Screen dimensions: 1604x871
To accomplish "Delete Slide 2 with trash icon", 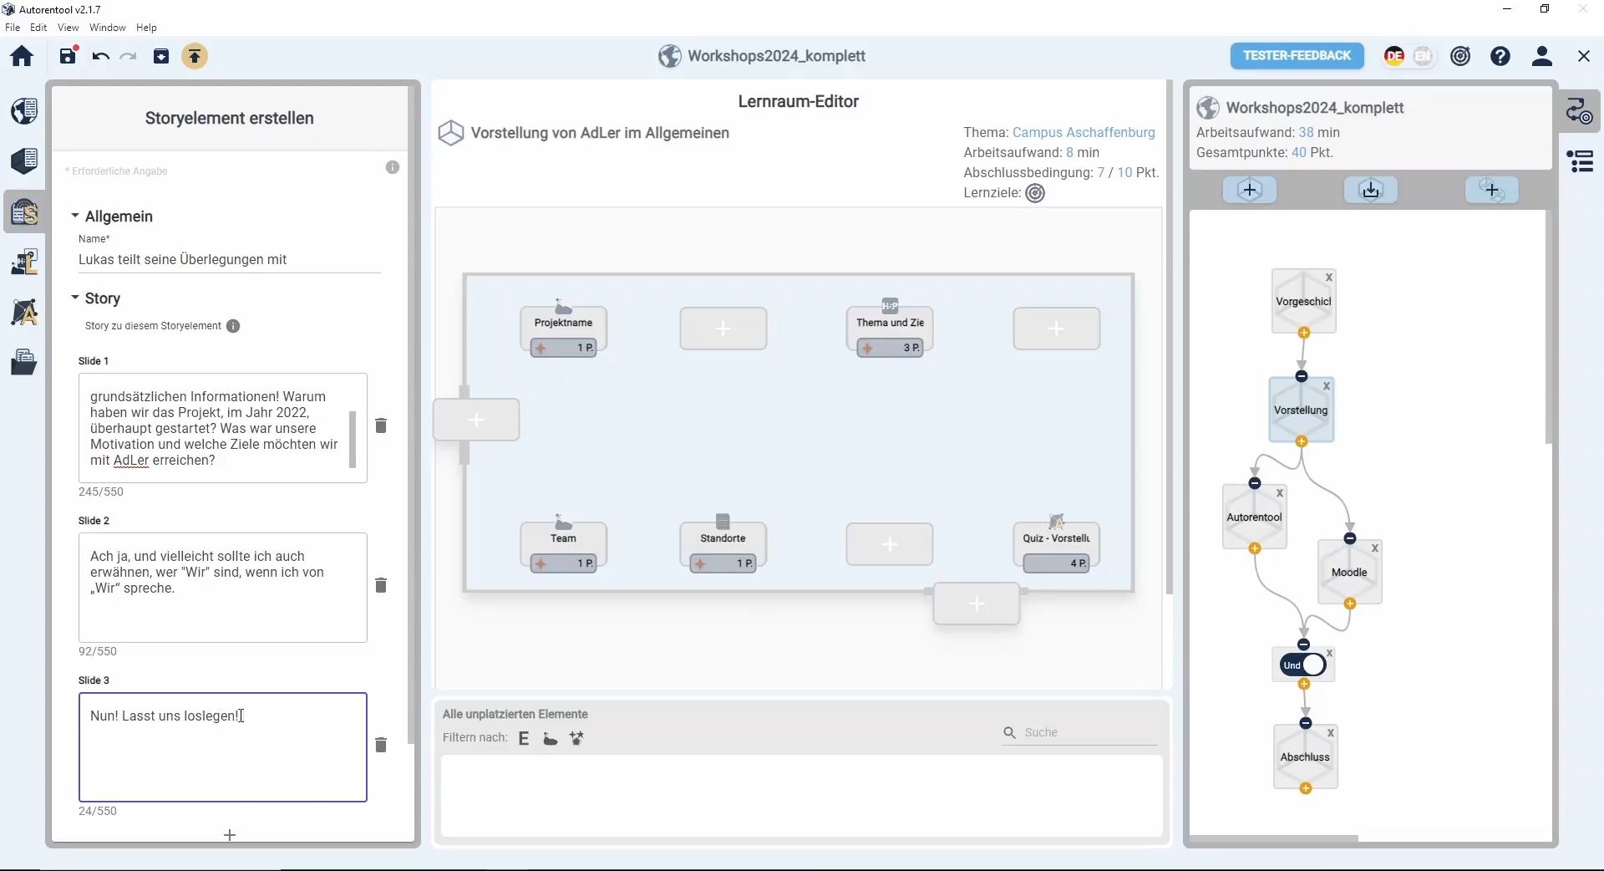I will click(x=381, y=585).
